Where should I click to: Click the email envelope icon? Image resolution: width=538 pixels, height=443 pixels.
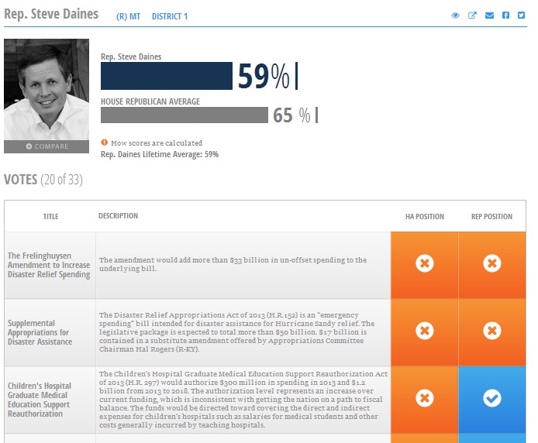coord(489,15)
